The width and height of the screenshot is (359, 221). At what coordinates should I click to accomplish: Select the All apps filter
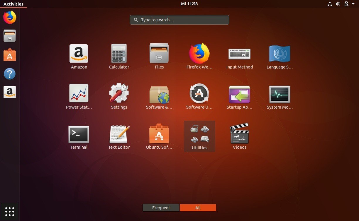point(198,208)
